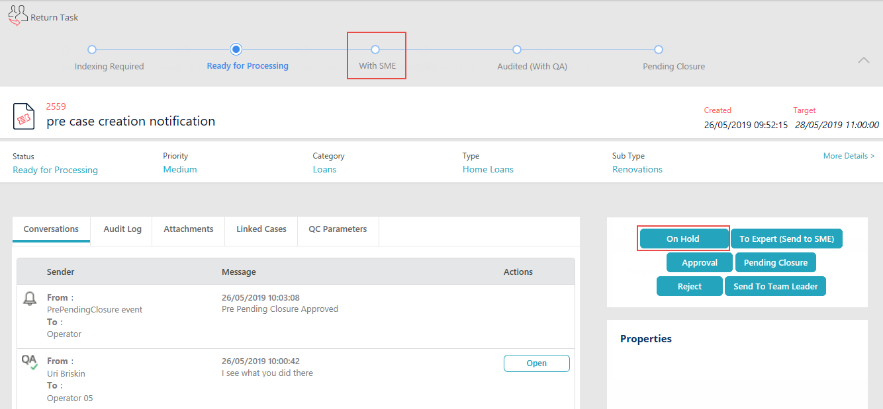The image size is (883, 409).
Task: Collapse the workflow progress bar with chevron
Action: (864, 60)
